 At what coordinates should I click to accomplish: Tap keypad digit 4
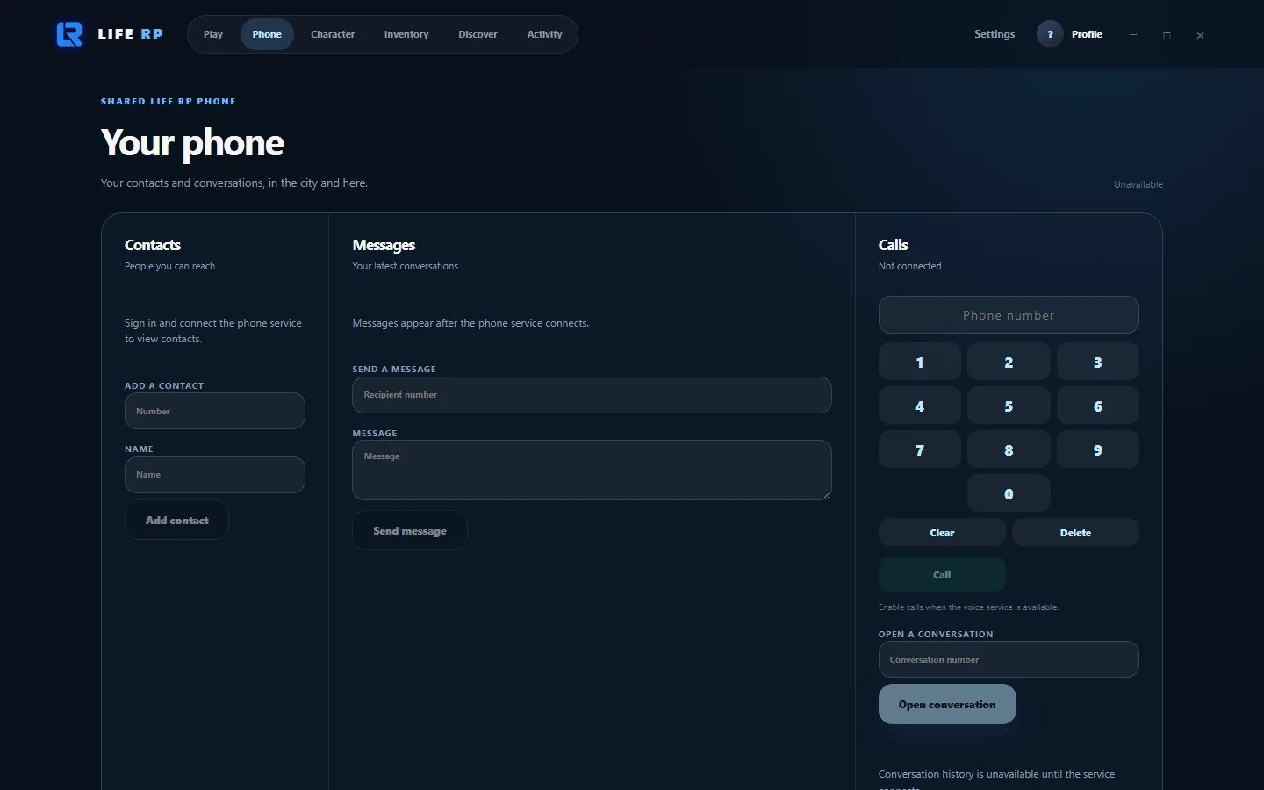[x=920, y=406]
